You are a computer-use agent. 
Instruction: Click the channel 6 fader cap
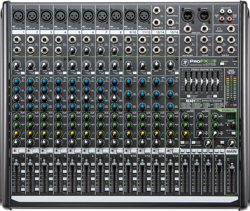coord(86,162)
